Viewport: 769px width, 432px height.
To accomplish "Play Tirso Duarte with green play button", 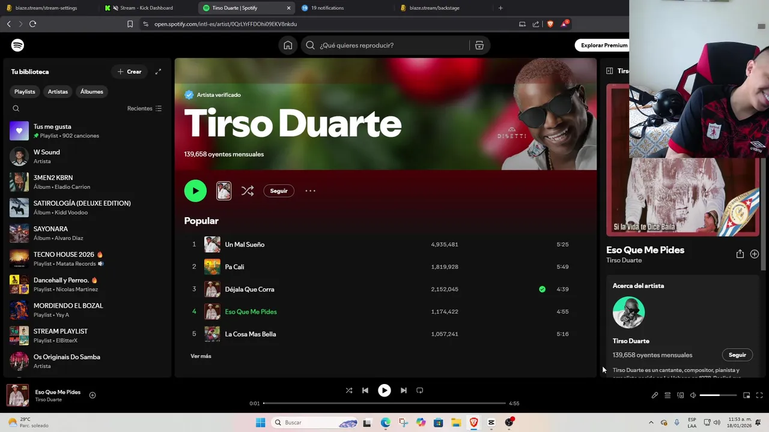I will tap(195, 191).
